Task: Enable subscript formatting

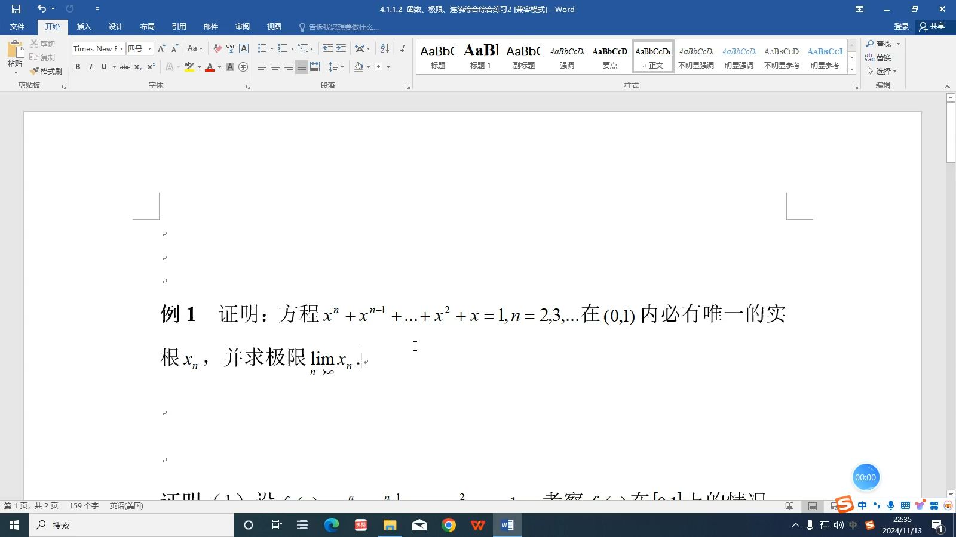Action: (138, 67)
